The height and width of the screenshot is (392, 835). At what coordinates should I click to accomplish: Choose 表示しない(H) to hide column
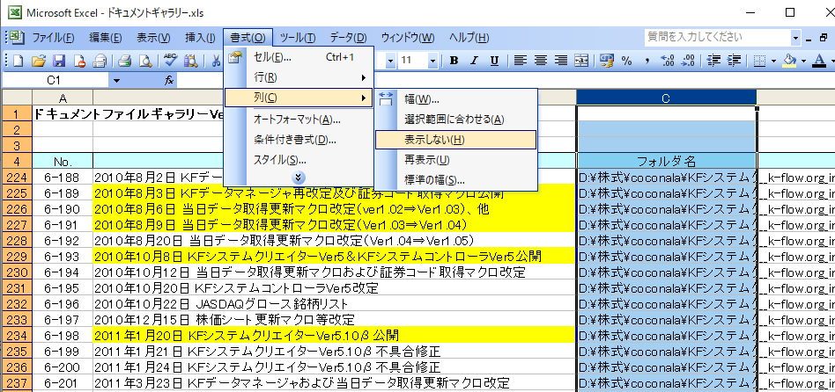click(456, 140)
